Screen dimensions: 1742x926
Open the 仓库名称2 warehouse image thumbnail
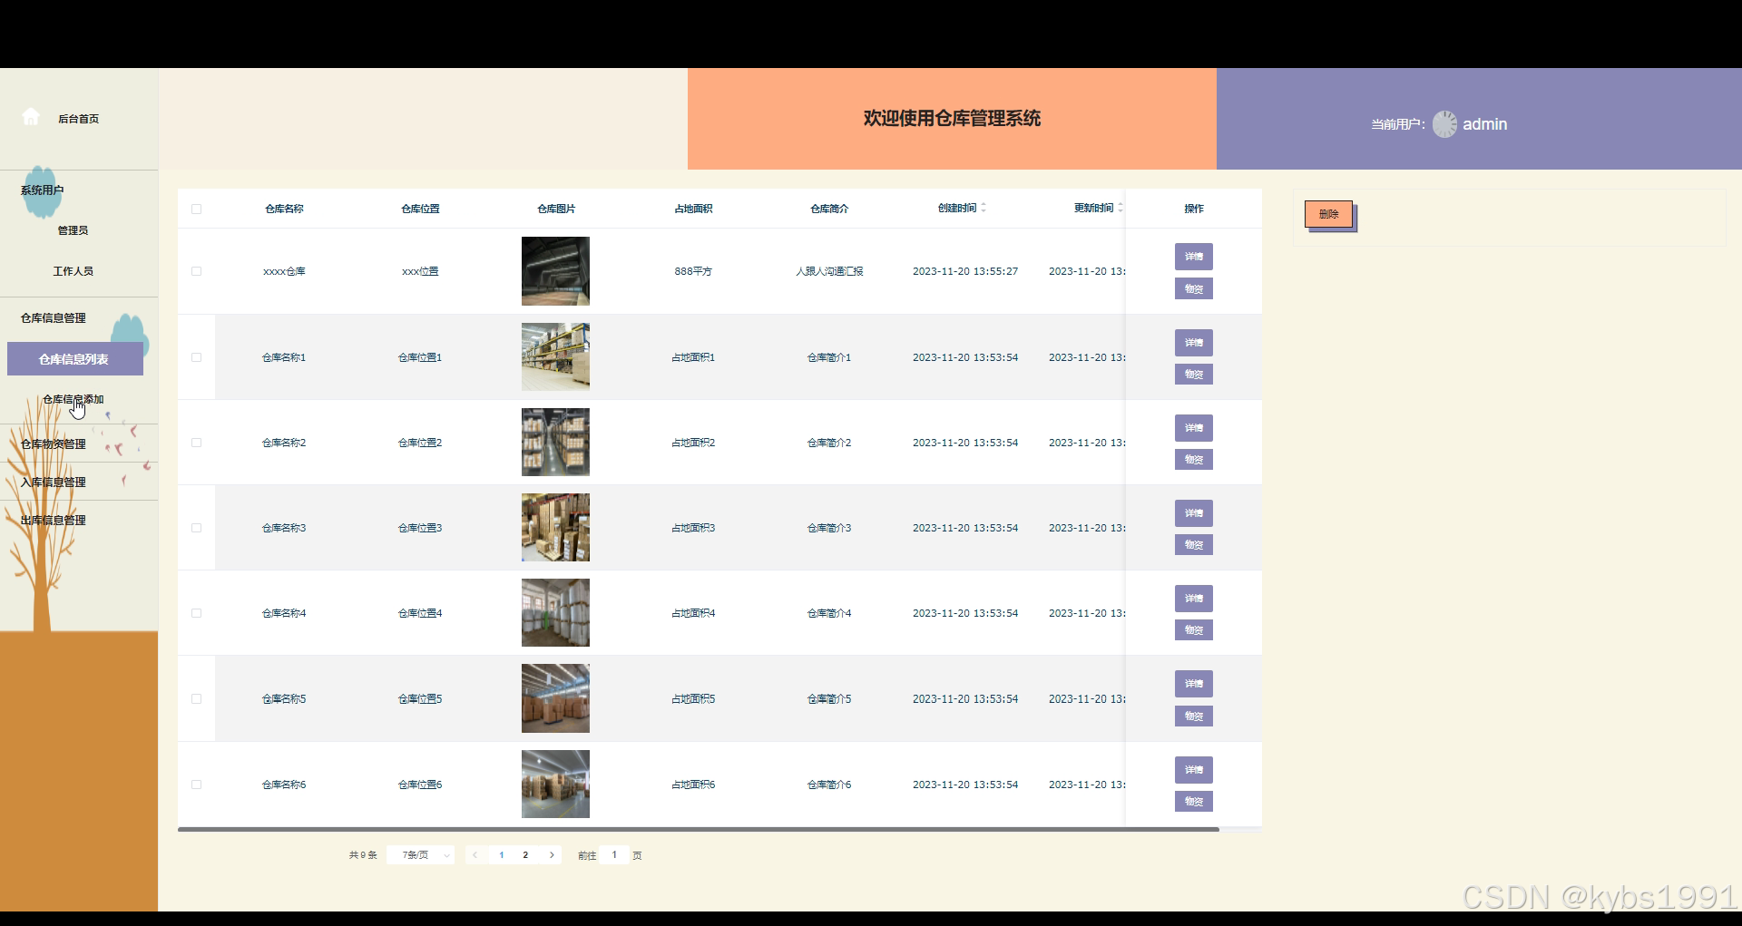[555, 443]
